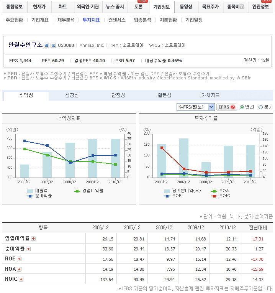Select the 연간 radio button
The image size is (275, 293).
click(242, 107)
